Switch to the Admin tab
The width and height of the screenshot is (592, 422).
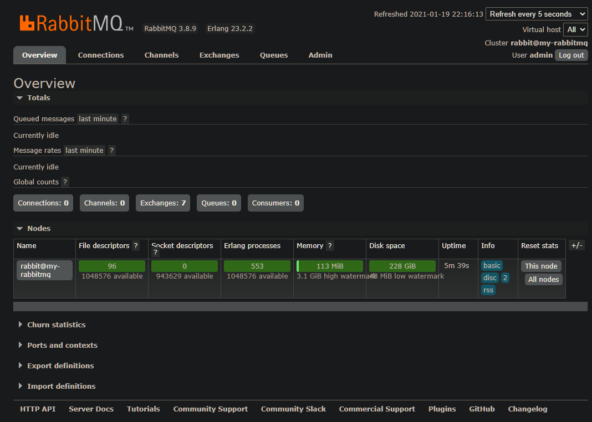(x=320, y=55)
